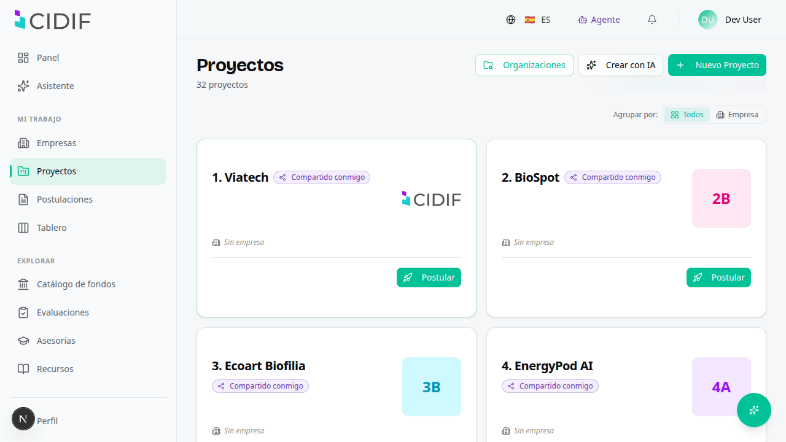Click the CIDIF logo in sidebar

click(x=53, y=20)
